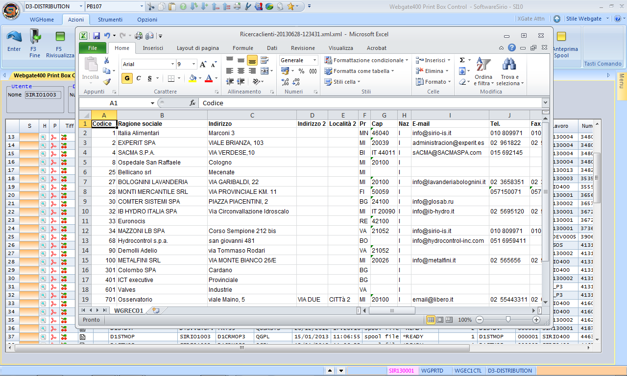Minimize the Excel ribbon with caret
This screenshot has height=376, width=627.
502,48
